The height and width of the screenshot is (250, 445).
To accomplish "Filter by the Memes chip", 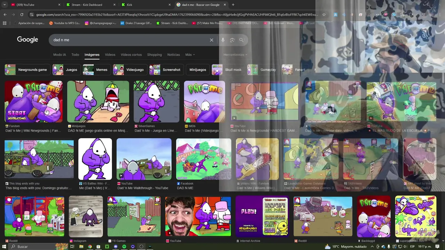I will [x=97, y=70].
